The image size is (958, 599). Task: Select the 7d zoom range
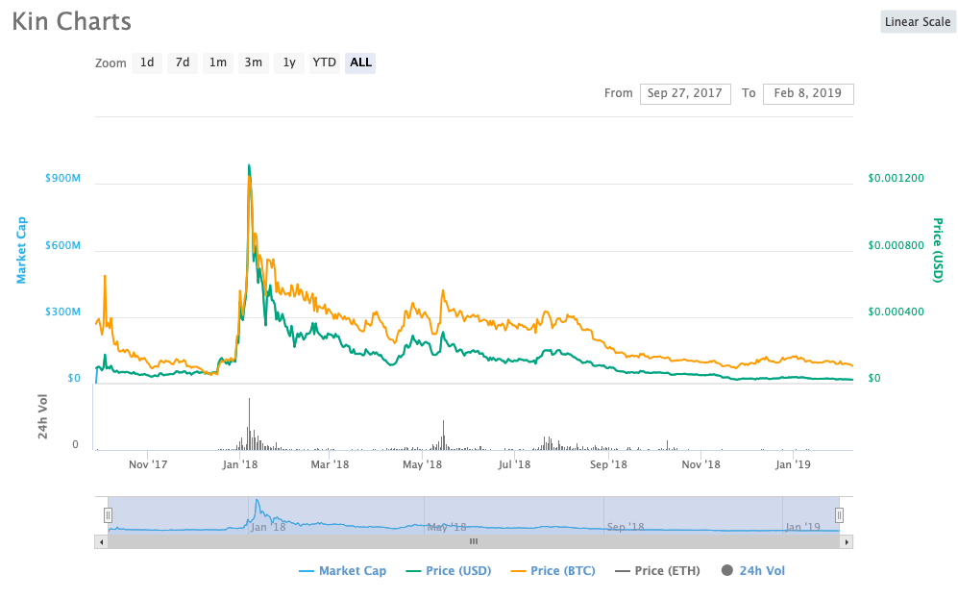182,62
